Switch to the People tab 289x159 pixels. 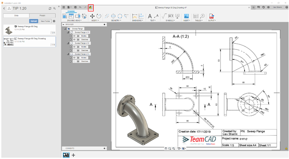[42, 16]
